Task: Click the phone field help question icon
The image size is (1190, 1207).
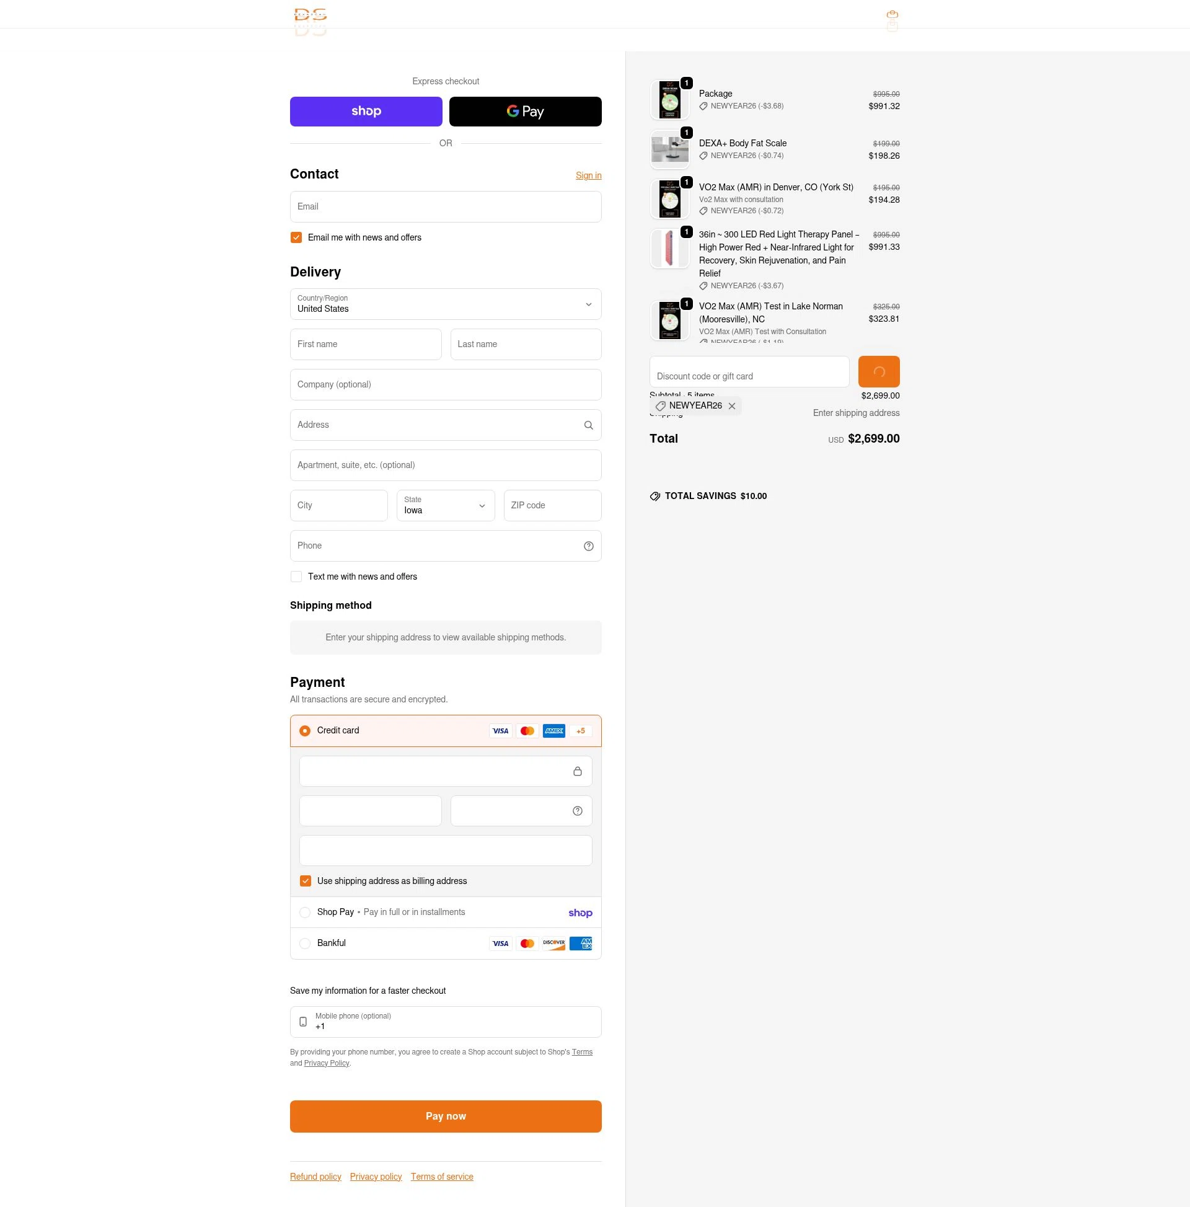Action: 588,546
